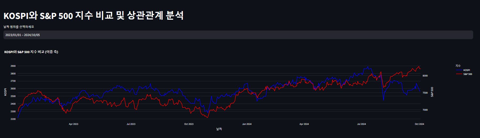The image size is (480, 138).
Task: Click right axis tick 7000
Action: point(425,110)
